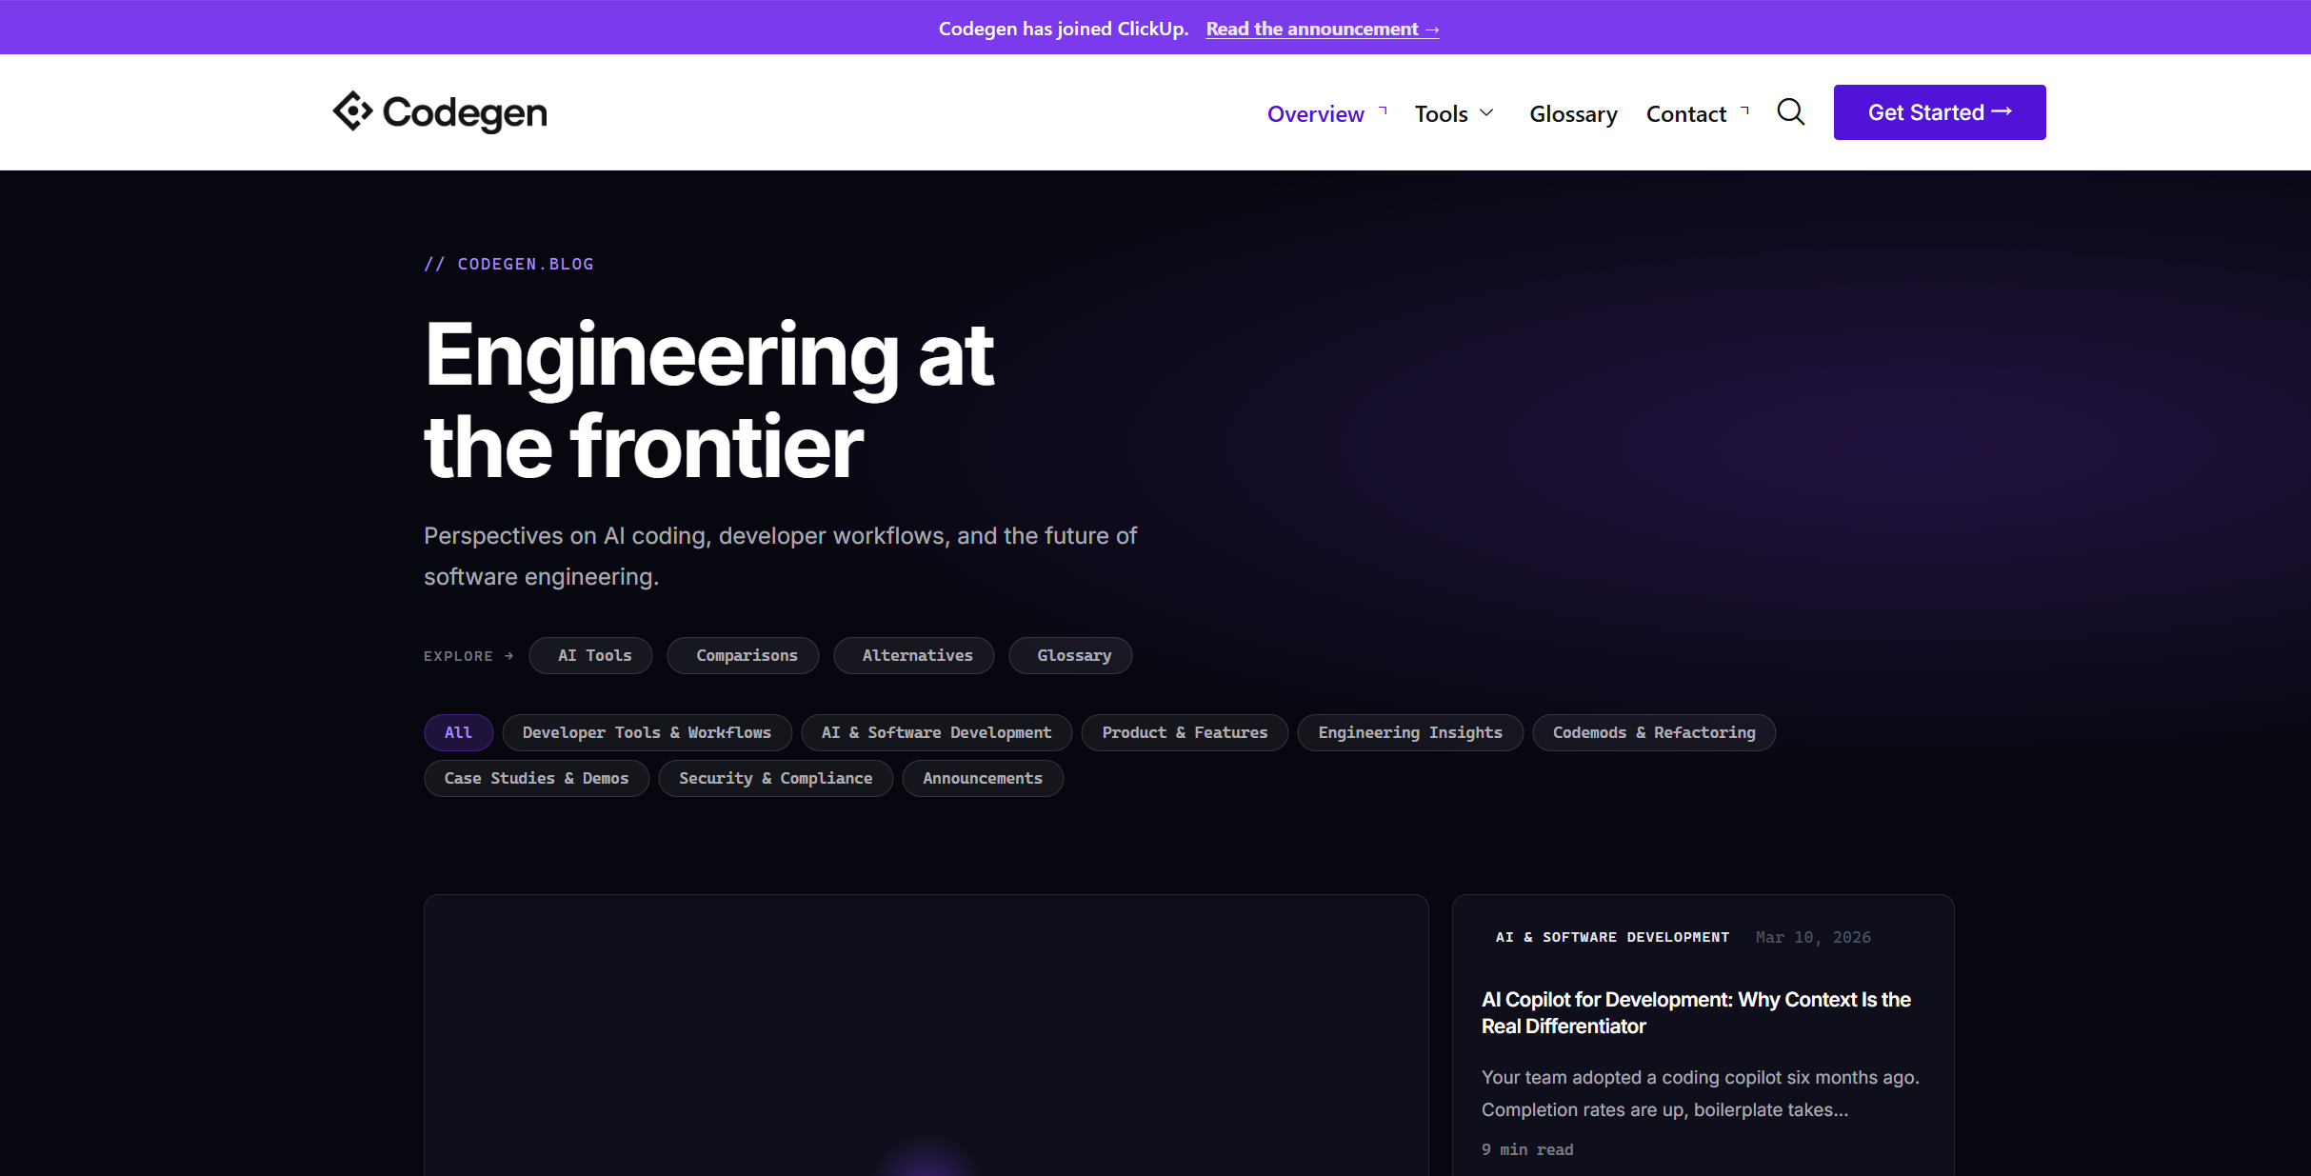Click the Engineering at the frontier heading
The height and width of the screenshot is (1176, 2311).
tap(709, 400)
